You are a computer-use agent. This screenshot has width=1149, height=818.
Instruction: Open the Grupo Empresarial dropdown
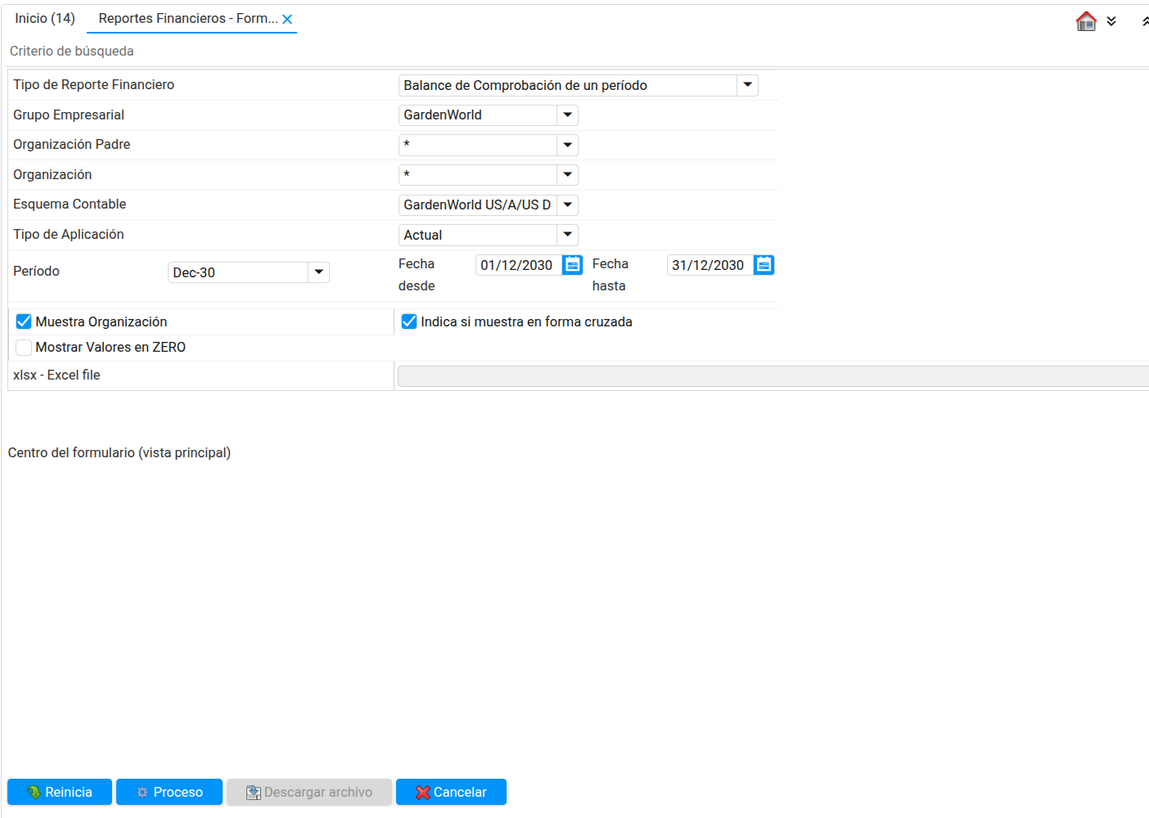point(567,115)
